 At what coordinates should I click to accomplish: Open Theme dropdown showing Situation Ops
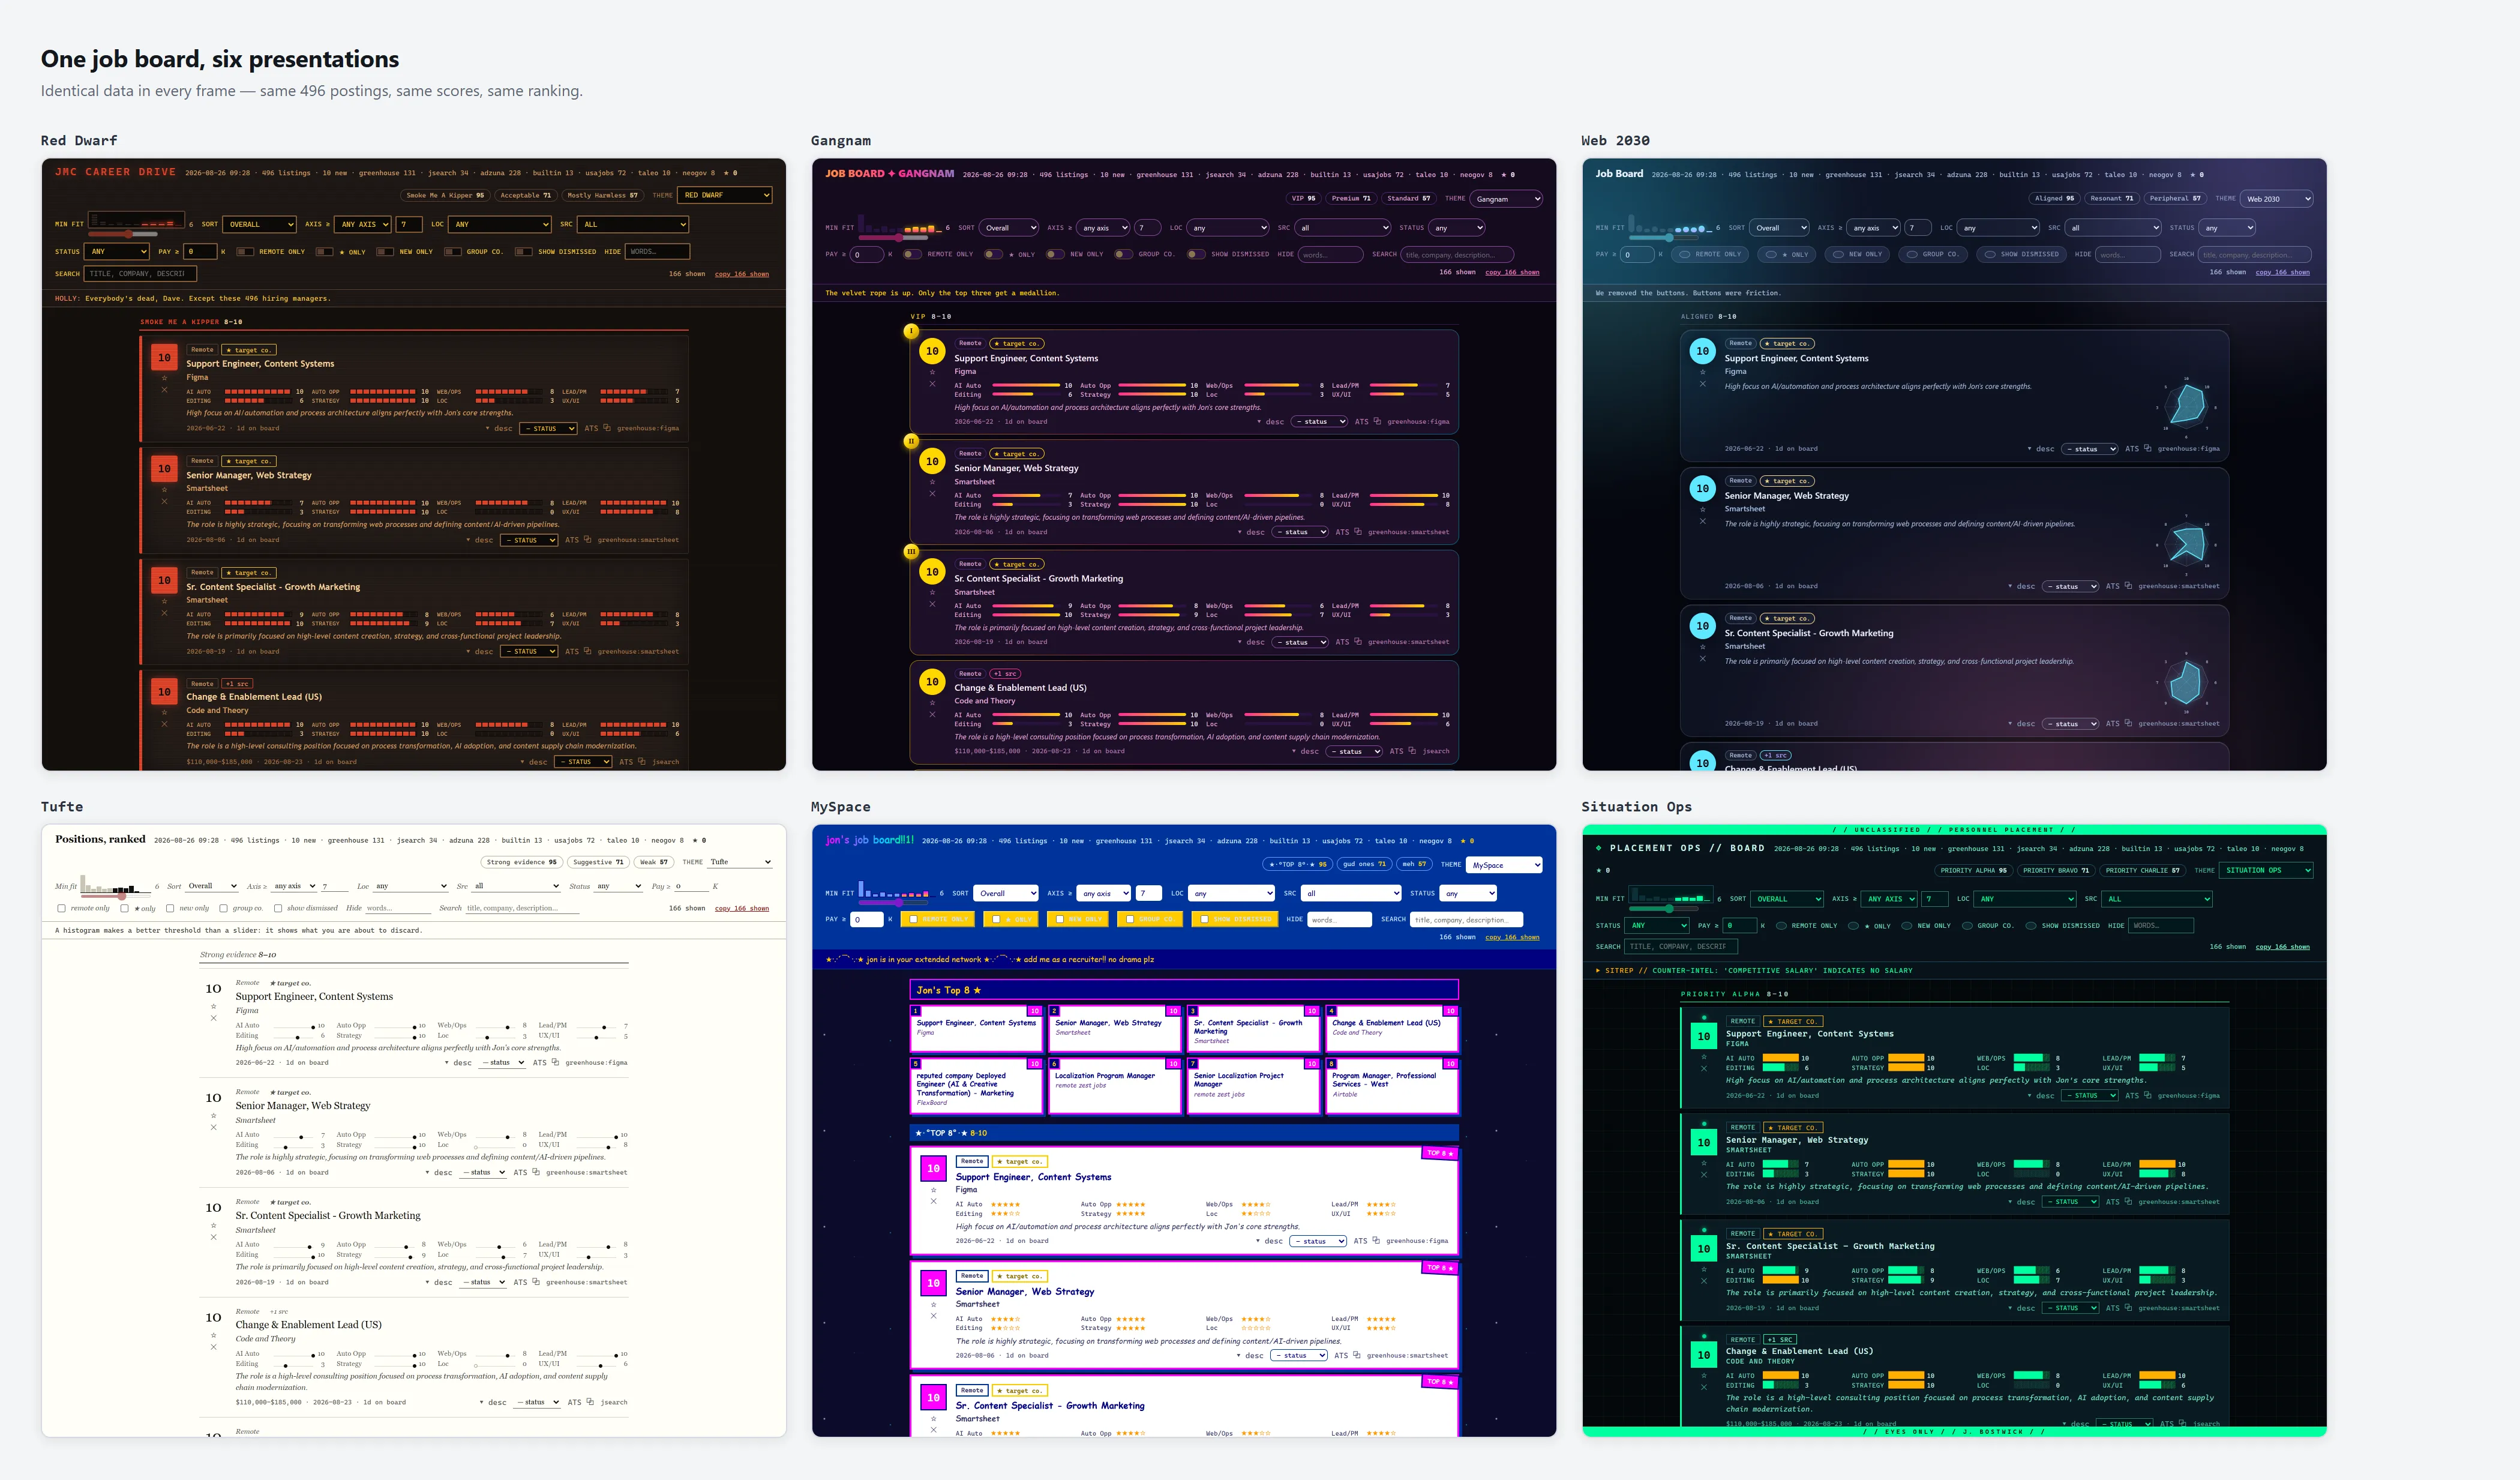2266,870
